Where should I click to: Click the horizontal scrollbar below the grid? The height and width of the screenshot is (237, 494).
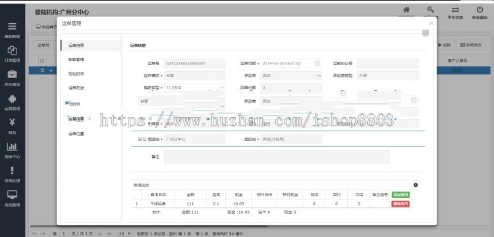pyautogui.click(x=149, y=226)
